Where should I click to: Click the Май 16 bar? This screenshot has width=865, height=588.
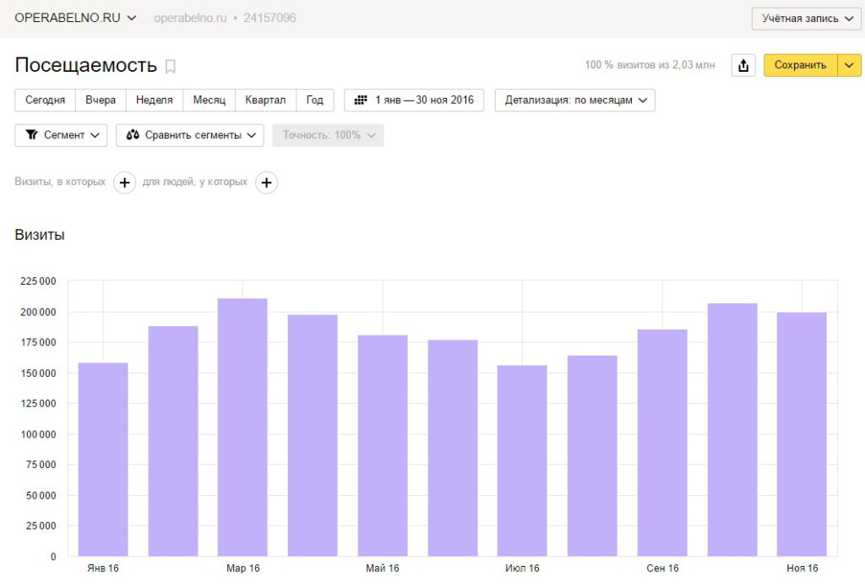click(x=383, y=446)
